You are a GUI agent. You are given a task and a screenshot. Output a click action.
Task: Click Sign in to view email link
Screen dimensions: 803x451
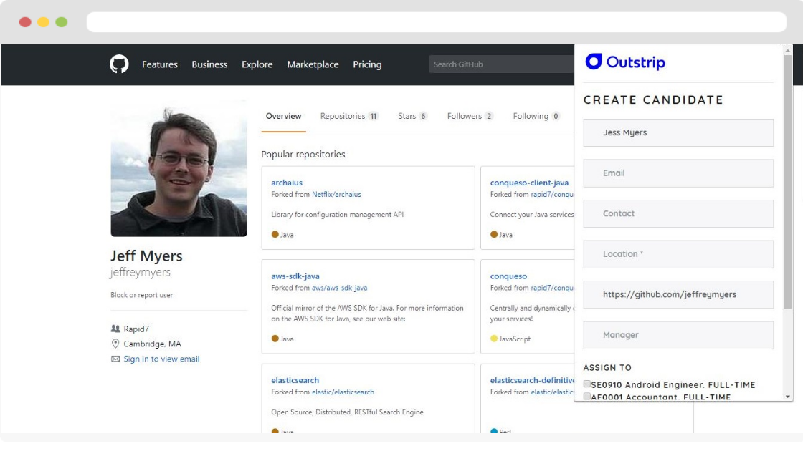pyautogui.click(x=161, y=359)
